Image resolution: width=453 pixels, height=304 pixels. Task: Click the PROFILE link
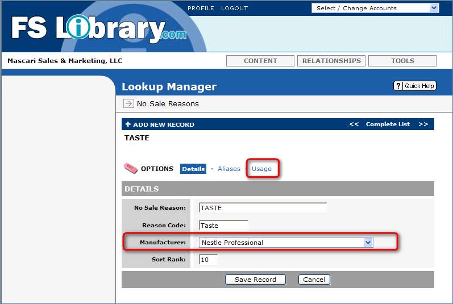pos(201,9)
